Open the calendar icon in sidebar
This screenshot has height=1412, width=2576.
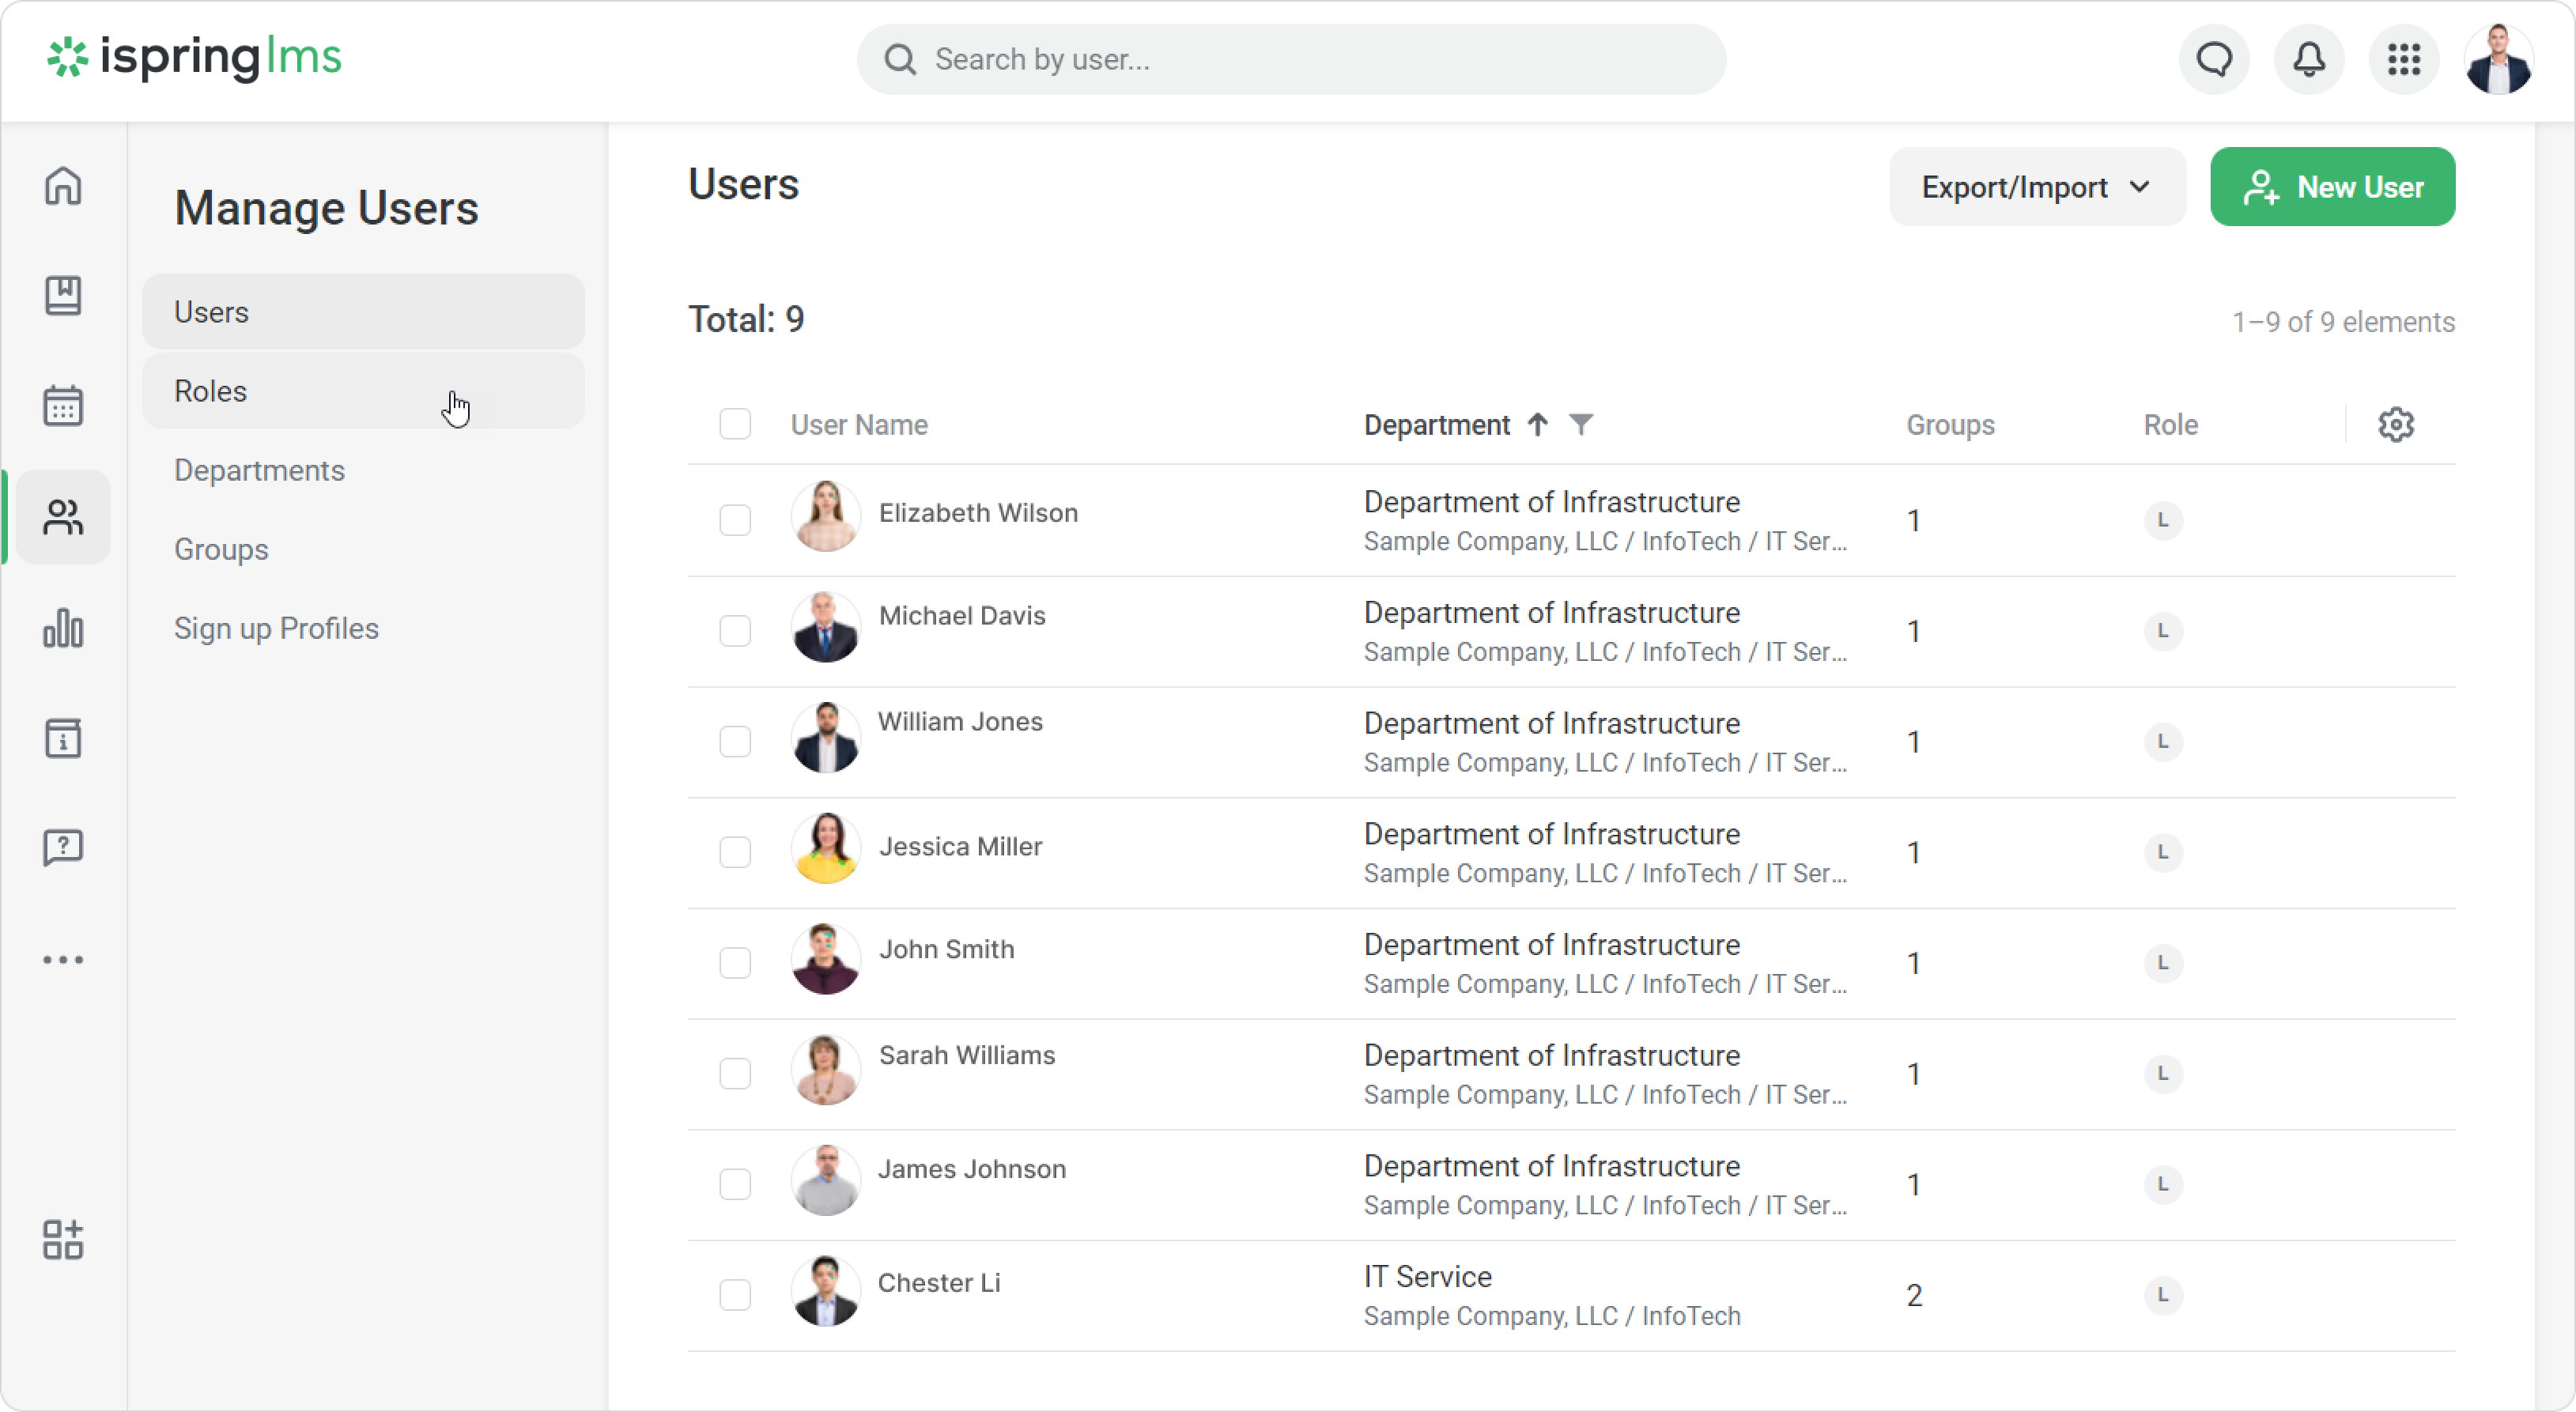(63, 406)
